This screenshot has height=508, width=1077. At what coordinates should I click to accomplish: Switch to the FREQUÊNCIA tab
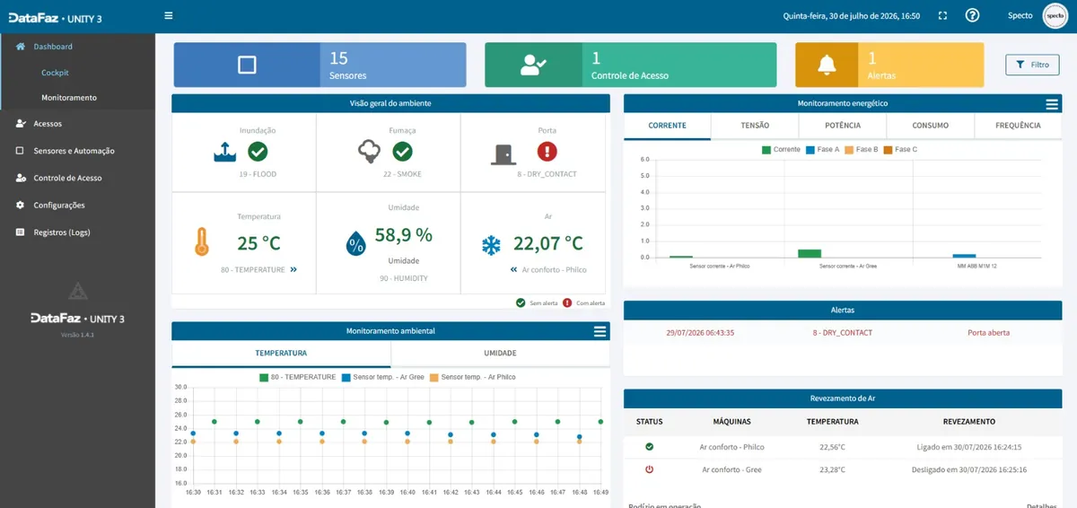pyautogui.click(x=1018, y=126)
